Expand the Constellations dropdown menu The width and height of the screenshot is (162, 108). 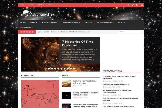(x=71, y=22)
